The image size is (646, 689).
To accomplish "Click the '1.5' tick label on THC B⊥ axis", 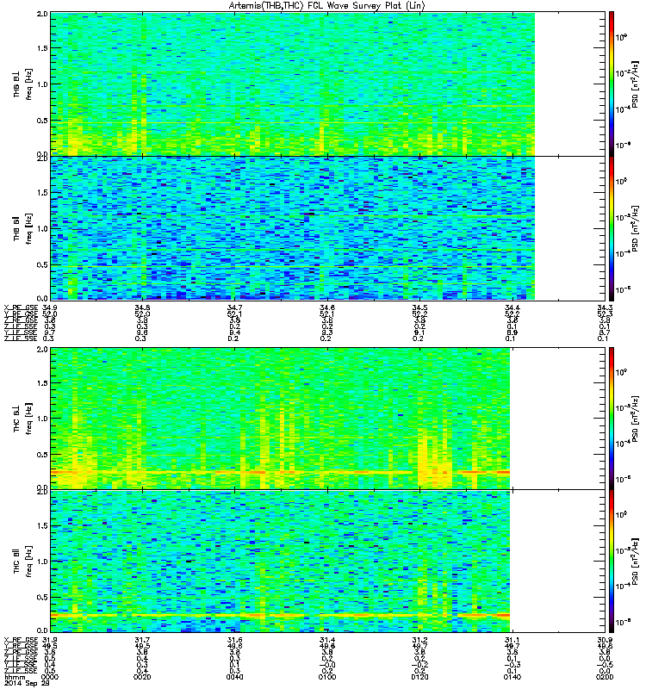I will [42, 382].
